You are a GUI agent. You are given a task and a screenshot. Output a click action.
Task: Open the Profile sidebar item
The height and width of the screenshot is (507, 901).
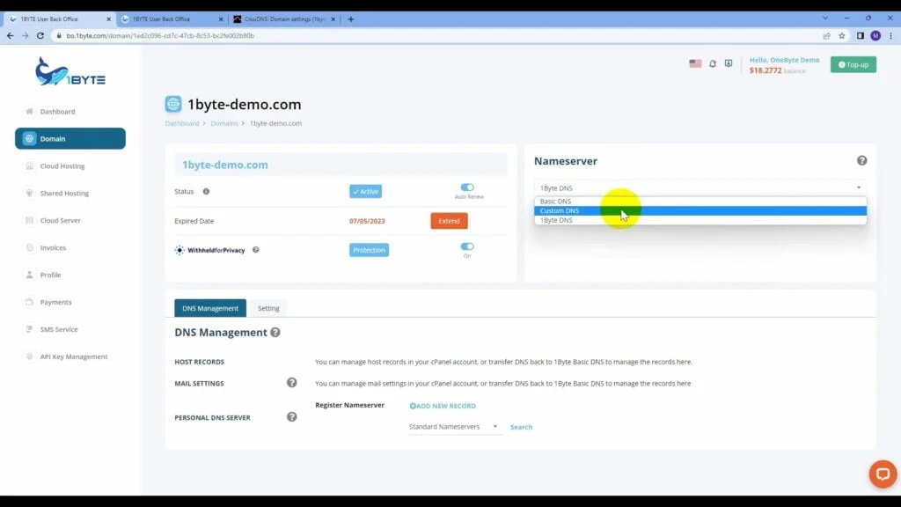click(50, 275)
